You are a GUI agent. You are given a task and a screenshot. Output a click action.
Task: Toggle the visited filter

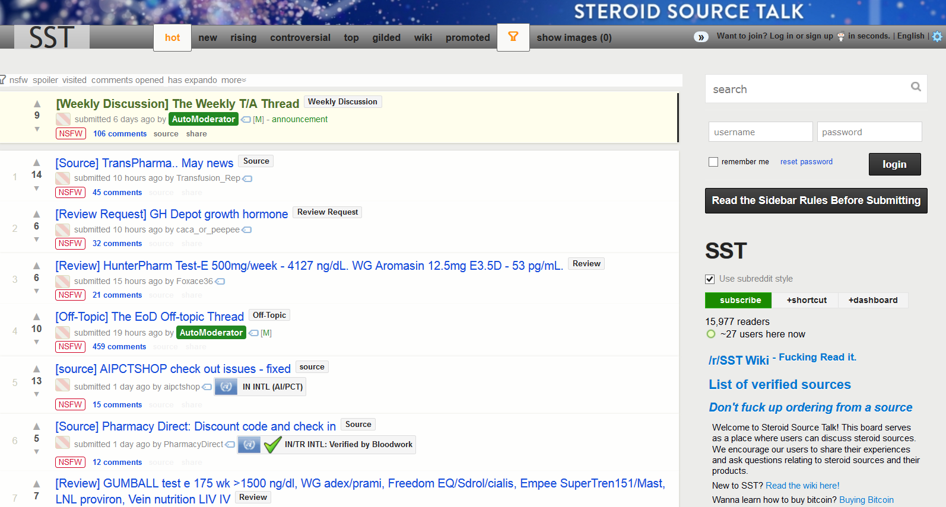coord(74,80)
